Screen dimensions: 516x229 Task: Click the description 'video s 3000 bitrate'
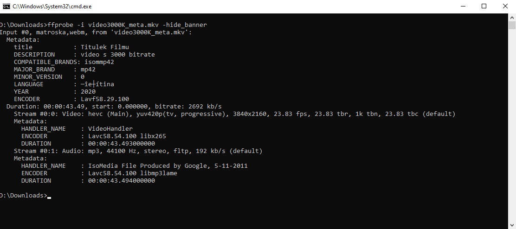[118, 54]
